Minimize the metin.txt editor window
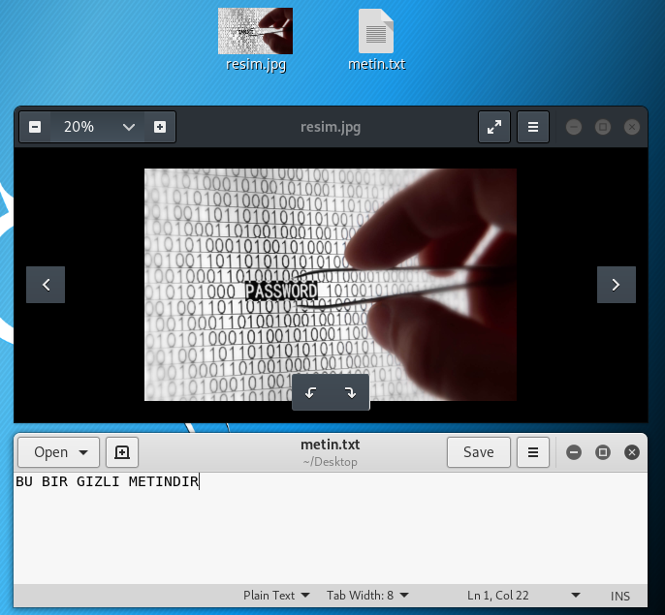 [x=574, y=452]
